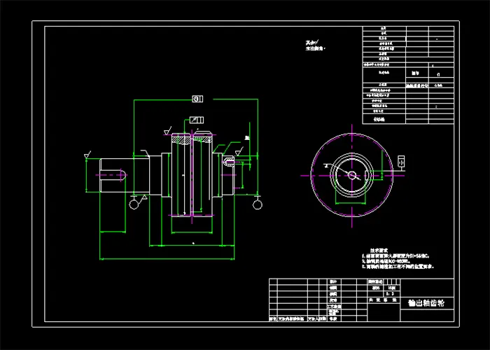This screenshot has height=350, width=490.
Task: Select the surface roughness symbol at far left
Action: (x=88, y=153)
